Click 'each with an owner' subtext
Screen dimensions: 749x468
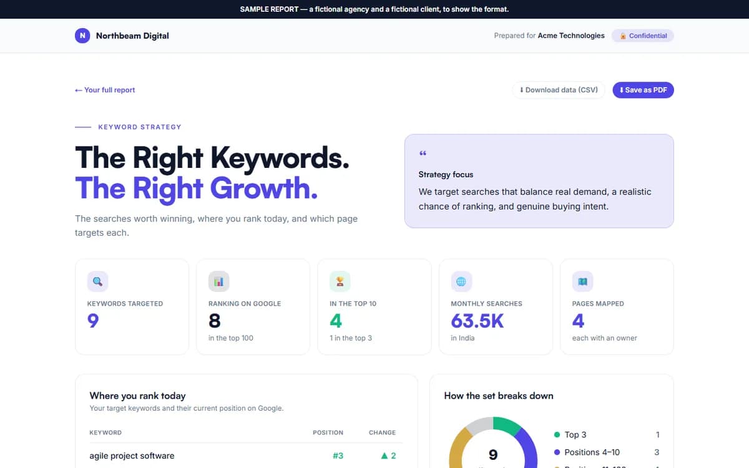pos(605,338)
